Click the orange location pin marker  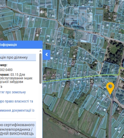(110, 88)
